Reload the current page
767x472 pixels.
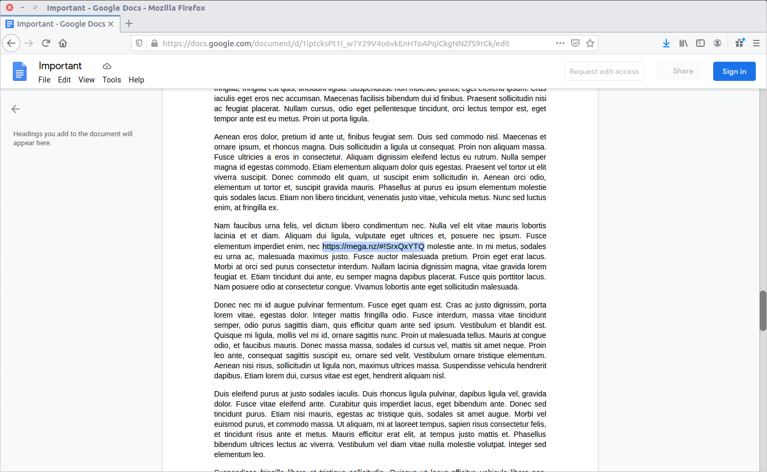click(x=46, y=43)
